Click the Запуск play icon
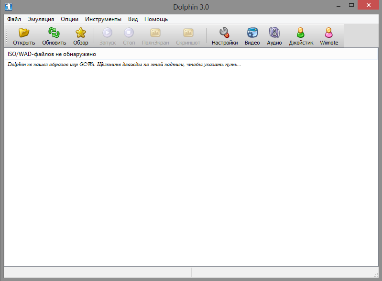 tap(108, 33)
